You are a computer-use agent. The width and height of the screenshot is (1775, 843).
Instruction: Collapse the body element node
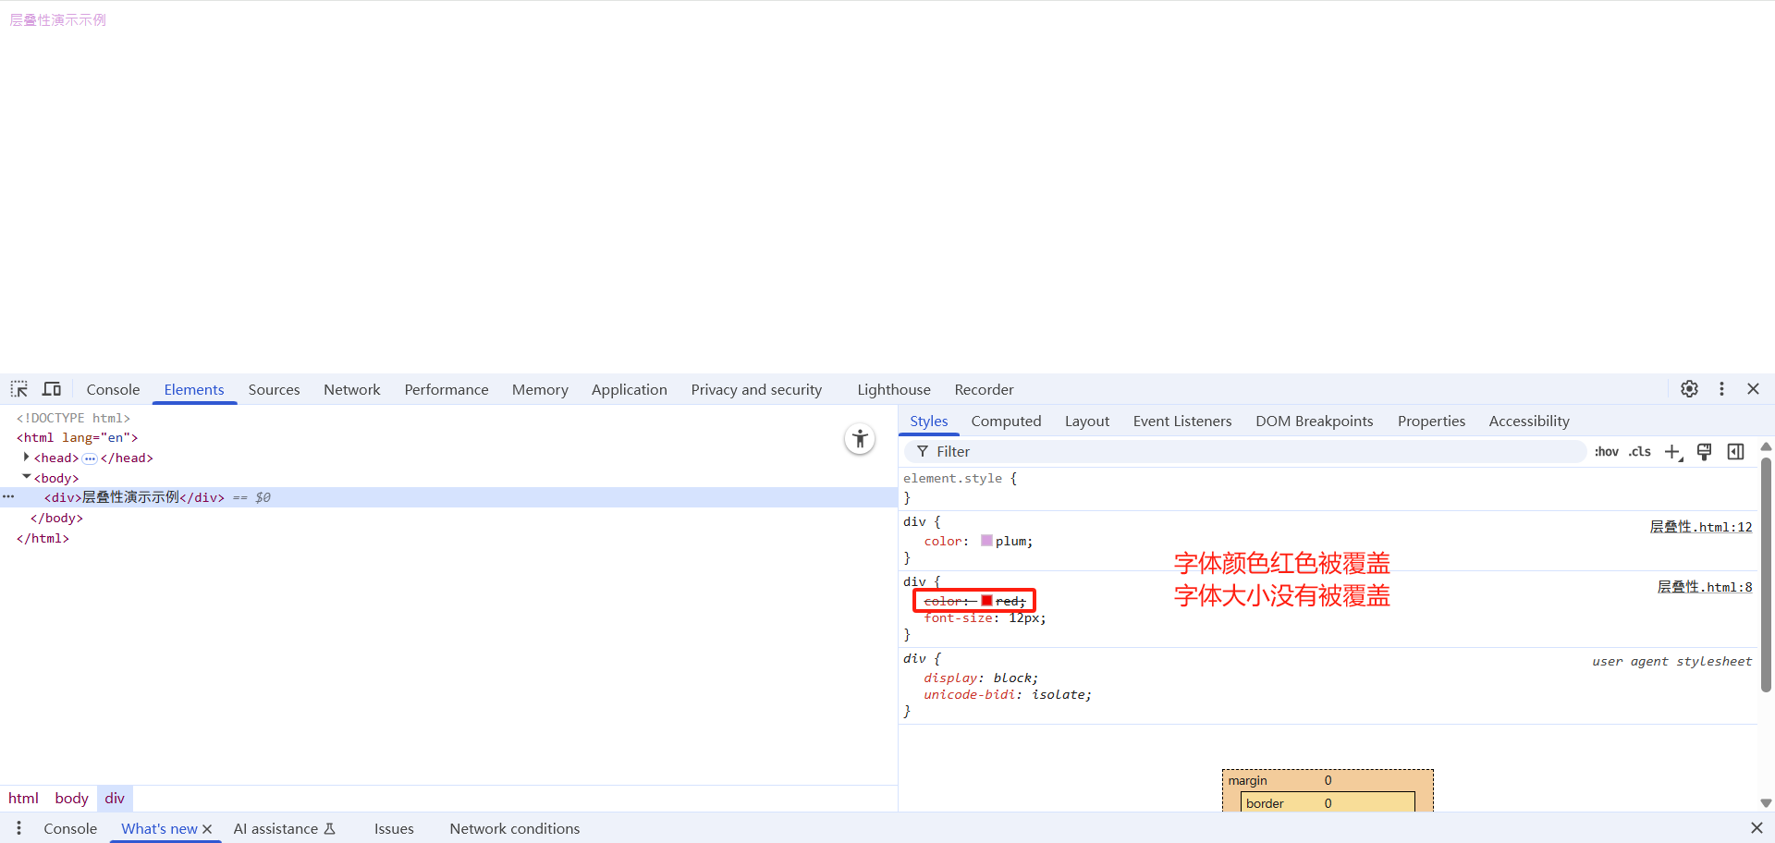point(26,477)
